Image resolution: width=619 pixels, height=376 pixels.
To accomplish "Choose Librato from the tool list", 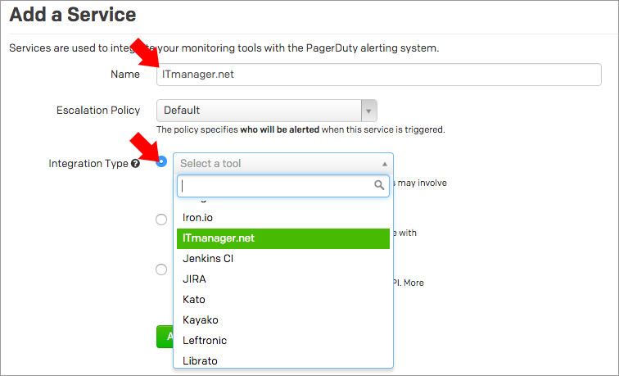I will pos(283,360).
